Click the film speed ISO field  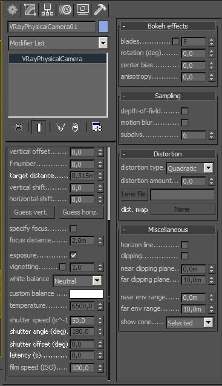pos(82,368)
